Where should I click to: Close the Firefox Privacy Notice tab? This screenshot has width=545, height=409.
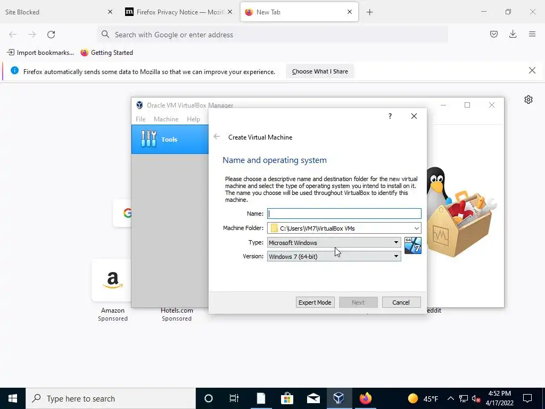tap(230, 12)
